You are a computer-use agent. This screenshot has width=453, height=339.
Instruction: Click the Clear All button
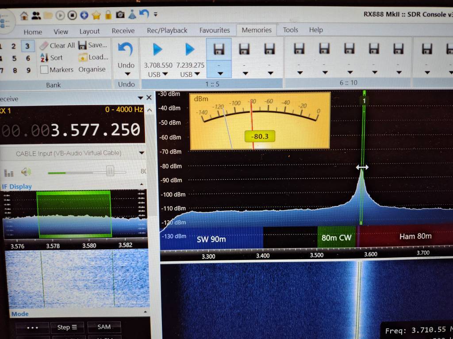(x=57, y=45)
